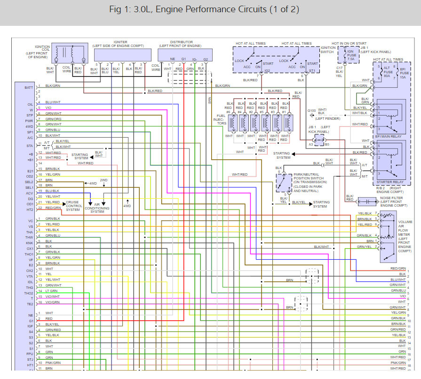421x379 pixels.
Task: Click the ignition coil schematic symbol
Action: [70, 53]
